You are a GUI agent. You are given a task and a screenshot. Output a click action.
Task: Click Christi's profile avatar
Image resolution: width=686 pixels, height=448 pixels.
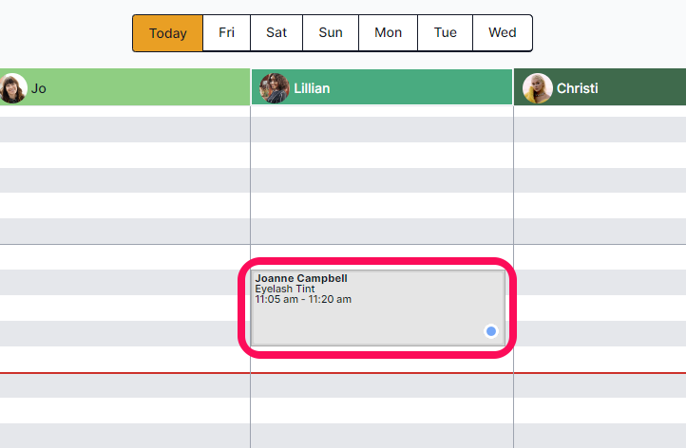tap(538, 88)
